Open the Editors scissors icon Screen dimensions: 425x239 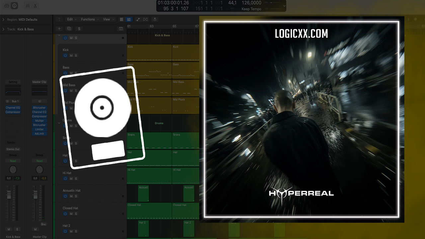tap(35, 6)
